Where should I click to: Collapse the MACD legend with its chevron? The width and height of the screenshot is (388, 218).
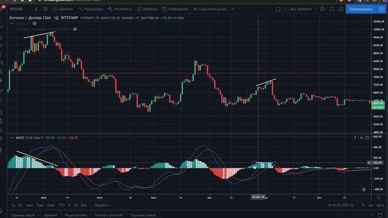point(12,137)
